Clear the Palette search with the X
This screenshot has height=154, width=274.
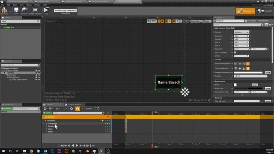(38, 21)
